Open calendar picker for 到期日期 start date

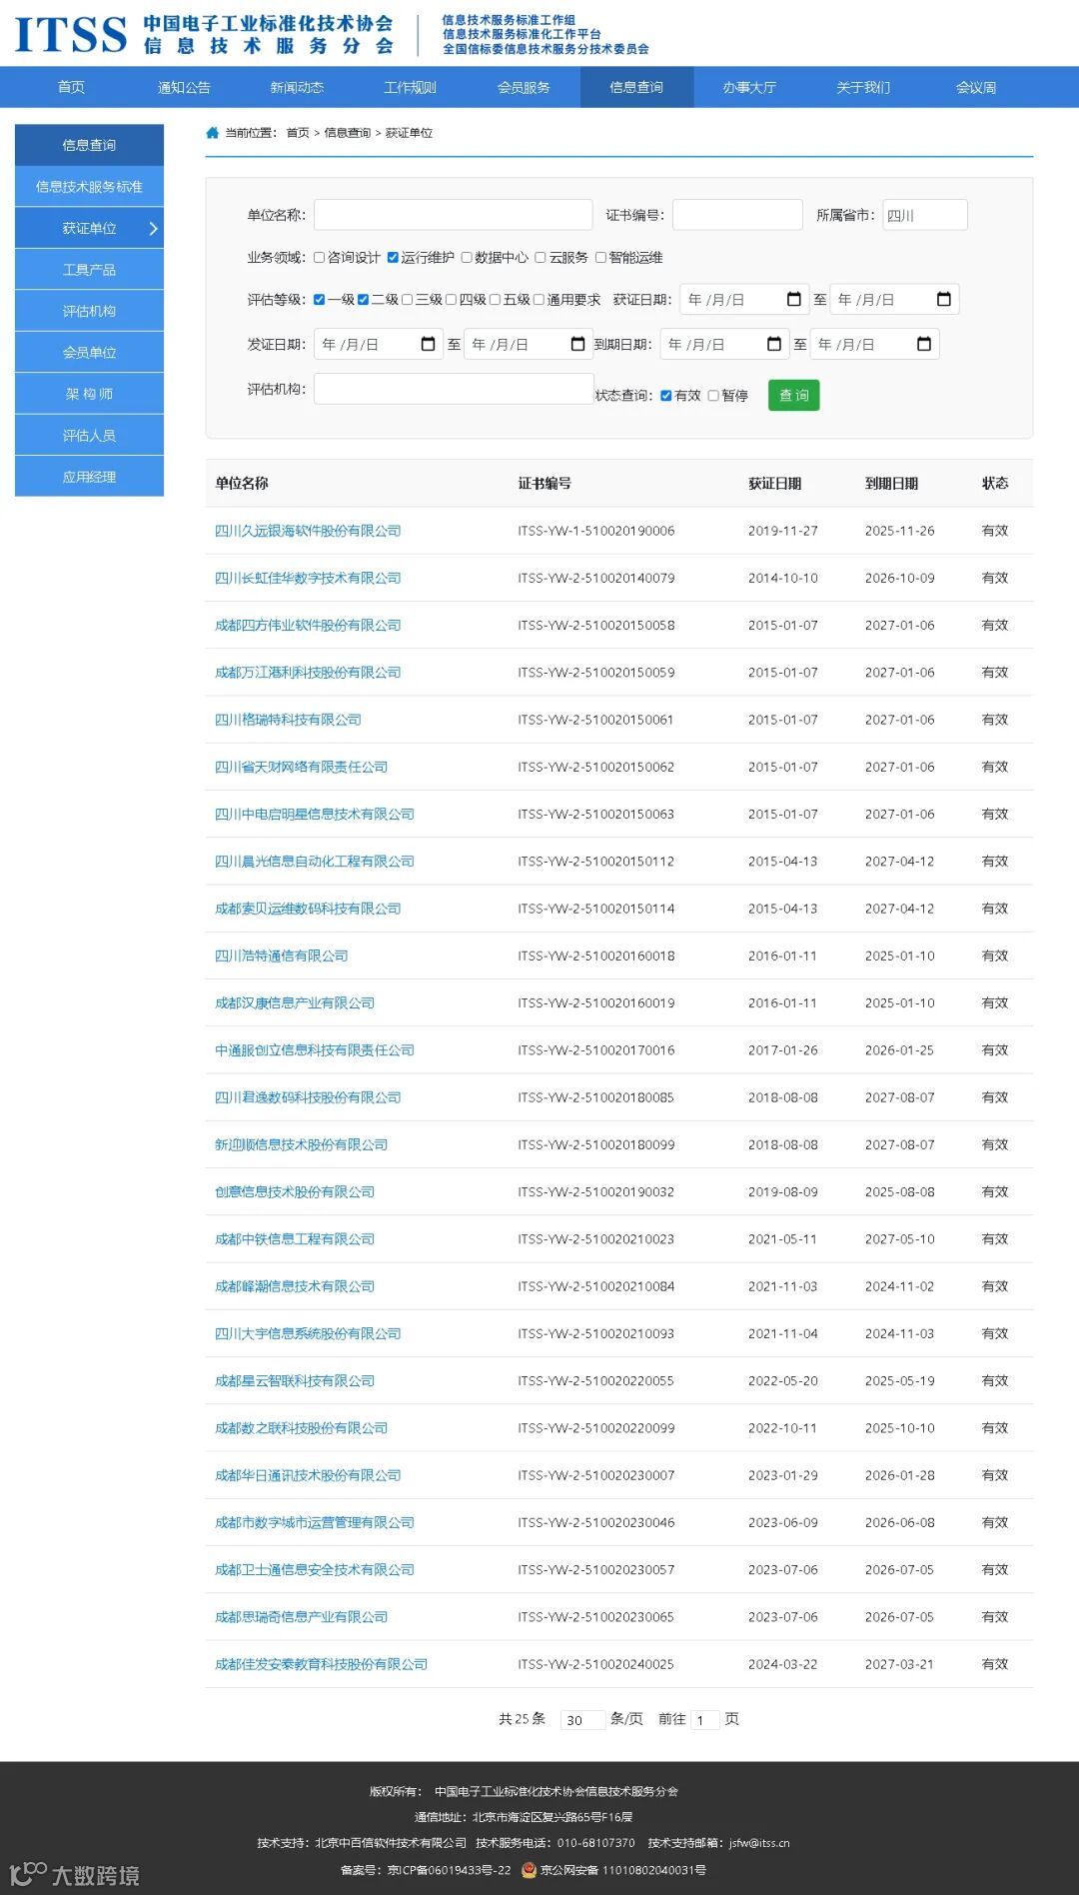pyautogui.click(x=774, y=345)
